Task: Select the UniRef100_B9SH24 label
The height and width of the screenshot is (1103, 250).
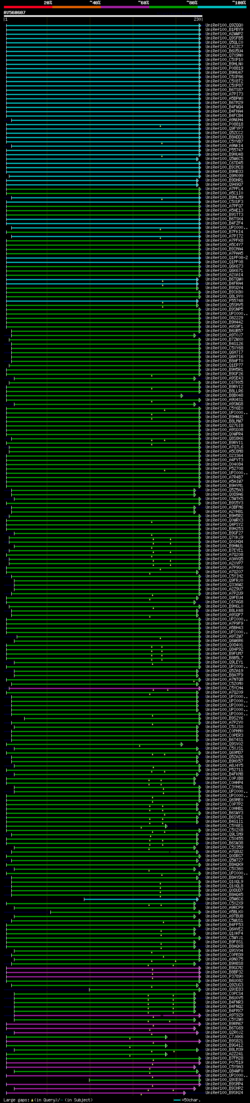Action: (x=224, y=1092)
